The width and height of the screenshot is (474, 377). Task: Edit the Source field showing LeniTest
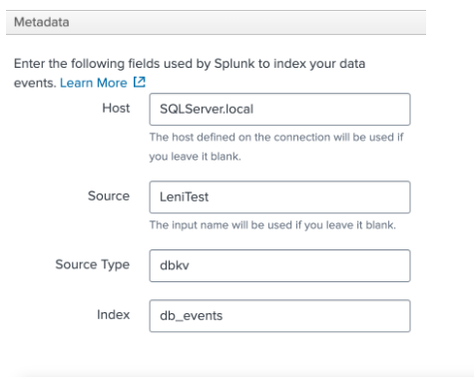[279, 197]
